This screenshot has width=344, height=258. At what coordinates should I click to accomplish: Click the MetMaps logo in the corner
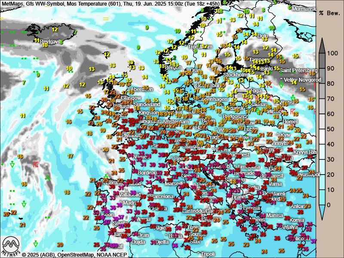pyautogui.click(x=11, y=246)
